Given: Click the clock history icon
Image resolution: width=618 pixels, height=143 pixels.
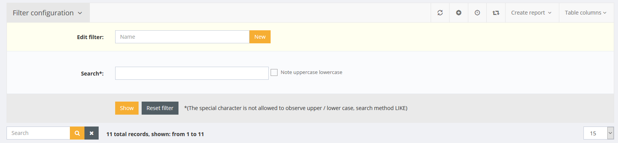Looking at the screenshot, I should pos(477,13).
